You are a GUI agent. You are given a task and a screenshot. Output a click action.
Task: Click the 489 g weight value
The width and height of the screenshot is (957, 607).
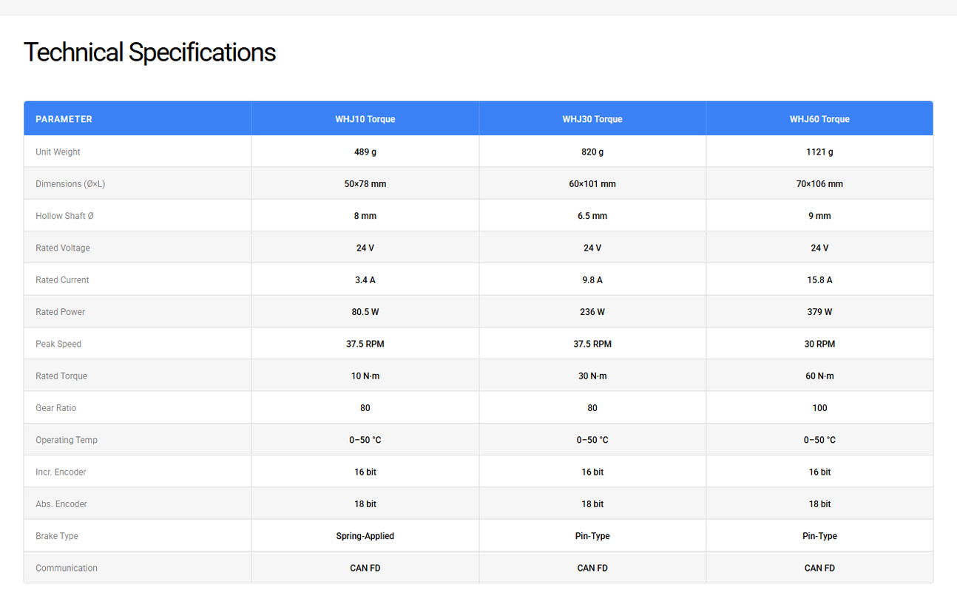[365, 152]
